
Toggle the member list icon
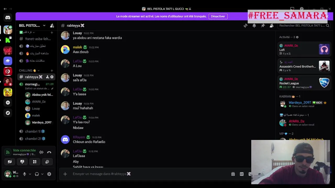click(271, 26)
